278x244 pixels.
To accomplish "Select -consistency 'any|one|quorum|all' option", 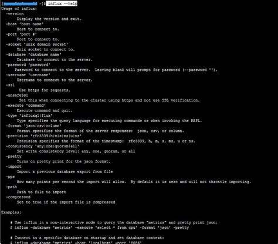I will (42, 146).
